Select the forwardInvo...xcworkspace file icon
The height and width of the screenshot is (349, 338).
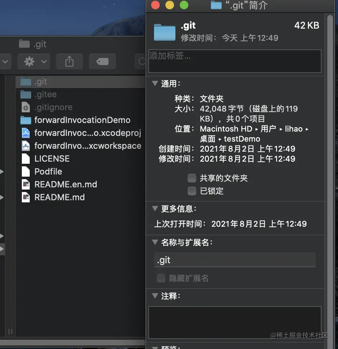coord(26,146)
